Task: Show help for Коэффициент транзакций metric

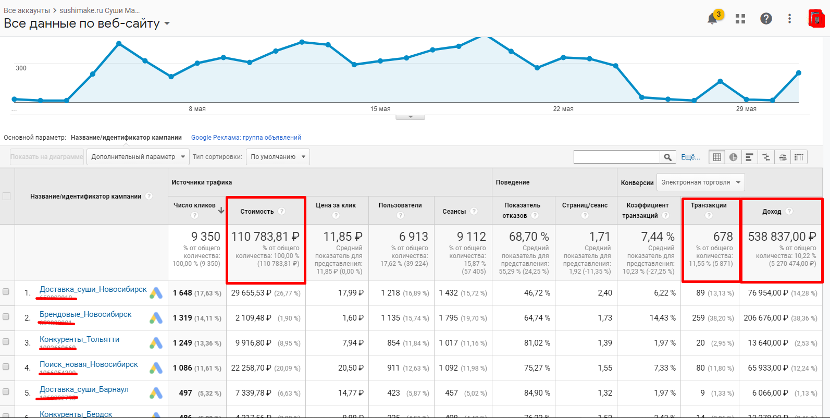Action: click(x=665, y=215)
